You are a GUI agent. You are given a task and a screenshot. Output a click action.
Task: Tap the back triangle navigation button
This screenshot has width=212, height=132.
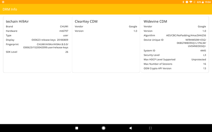tap(130, 128)
